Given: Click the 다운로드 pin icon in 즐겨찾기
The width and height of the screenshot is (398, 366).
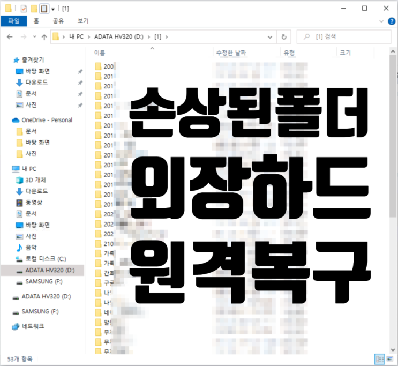Looking at the screenshot, I should click(80, 83).
